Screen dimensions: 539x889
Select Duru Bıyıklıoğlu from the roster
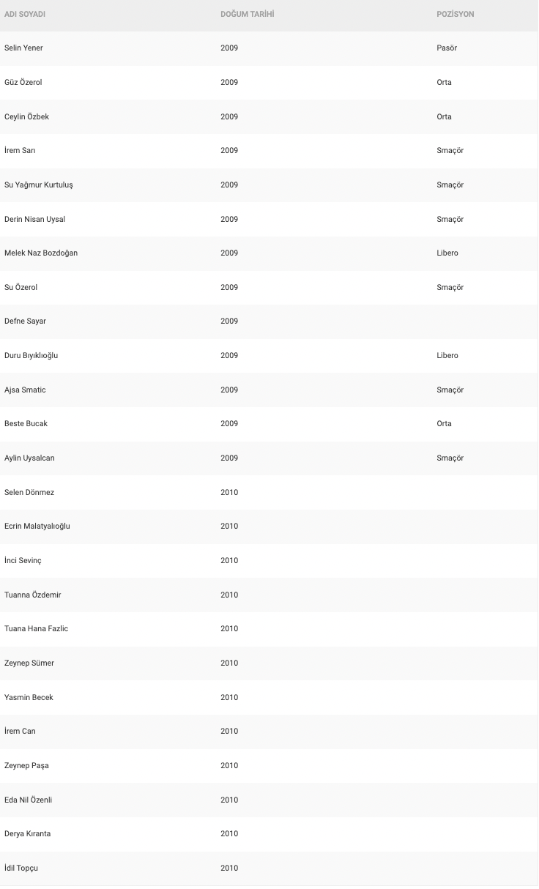[31, 356]
